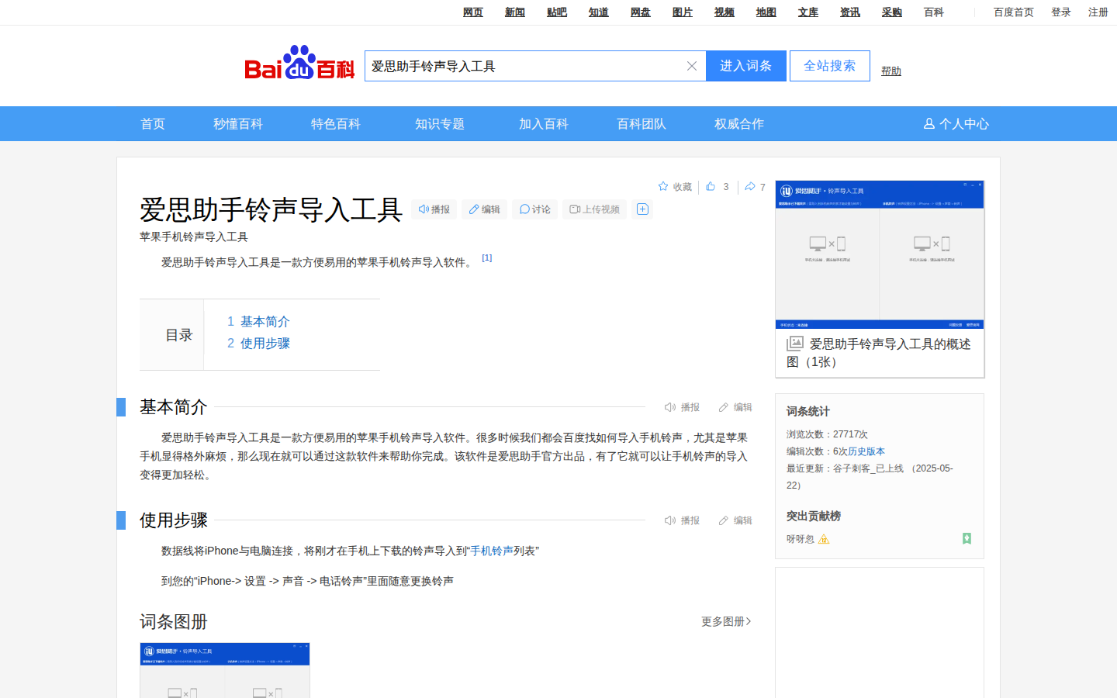Click 百度首页 in the top bar
1117x698 pixels.
coord(1014,12)
